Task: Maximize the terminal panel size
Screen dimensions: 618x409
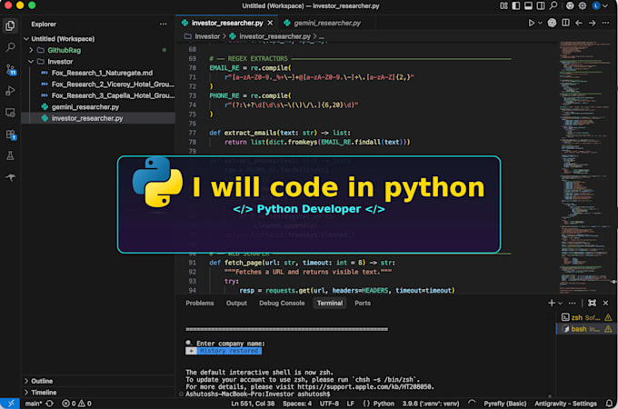Action: pos(592,303)
